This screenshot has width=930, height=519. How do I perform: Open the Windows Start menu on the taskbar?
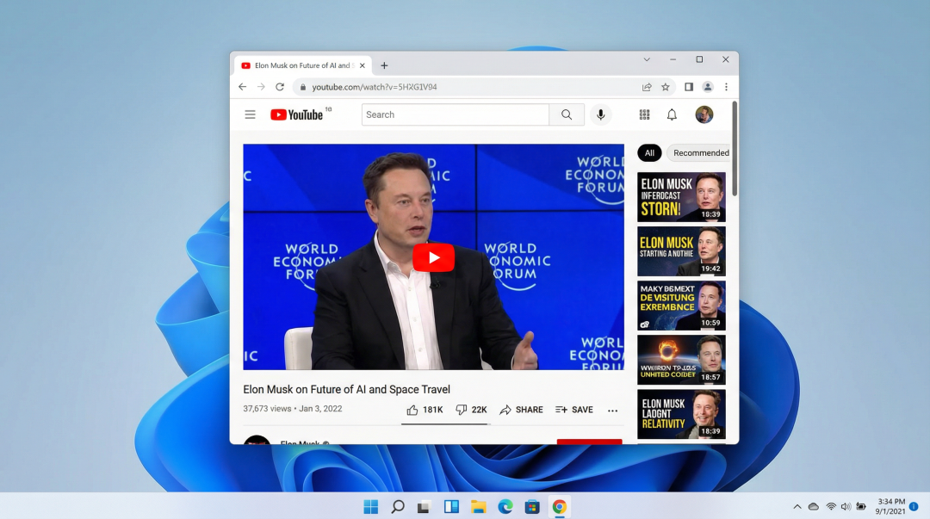coord(370,507)
